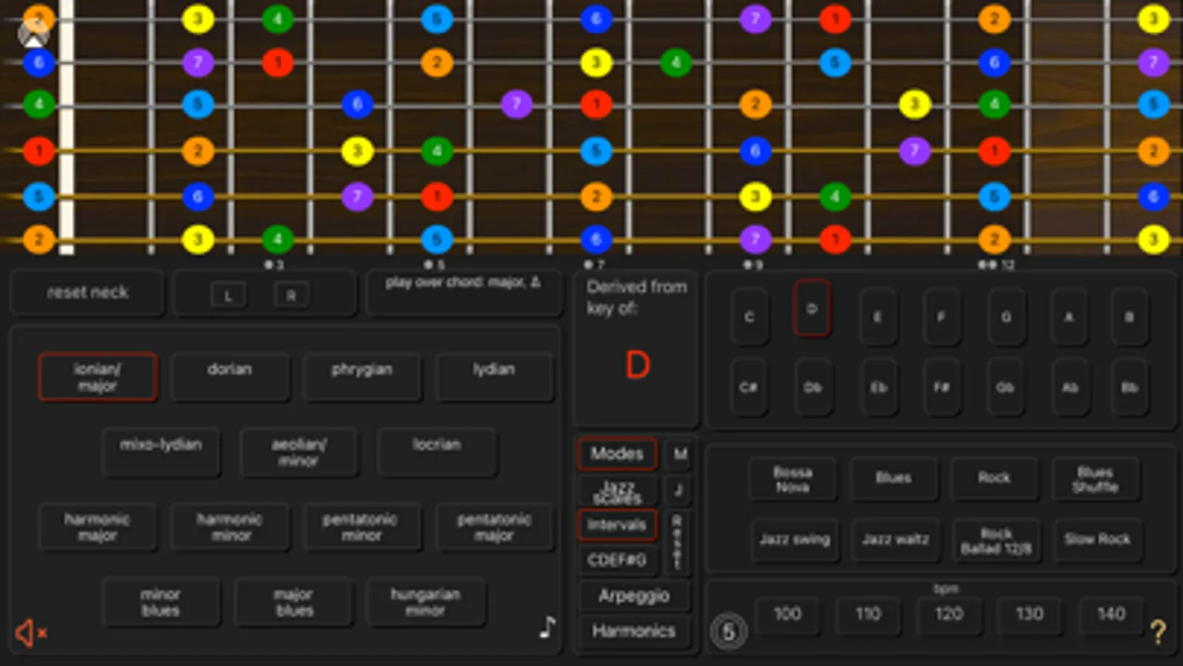Switch to the mixo-lydian mode
1183x666 pixels.
coord(161,452)
